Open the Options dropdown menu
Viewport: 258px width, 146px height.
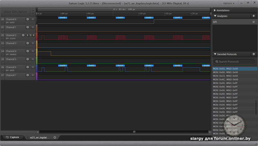coord(229,3)
